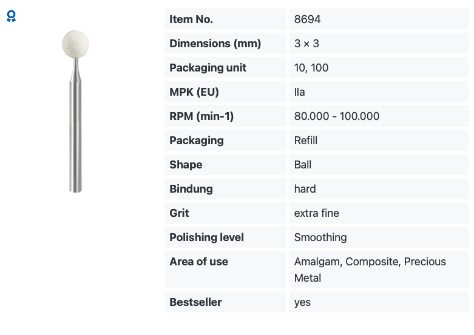
Task: Open the ball polisher product image
Action: (x=76, y=111)
